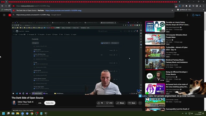Open 'TryHackMe - Advent of Cyber' thumbnail

[155, 52]
